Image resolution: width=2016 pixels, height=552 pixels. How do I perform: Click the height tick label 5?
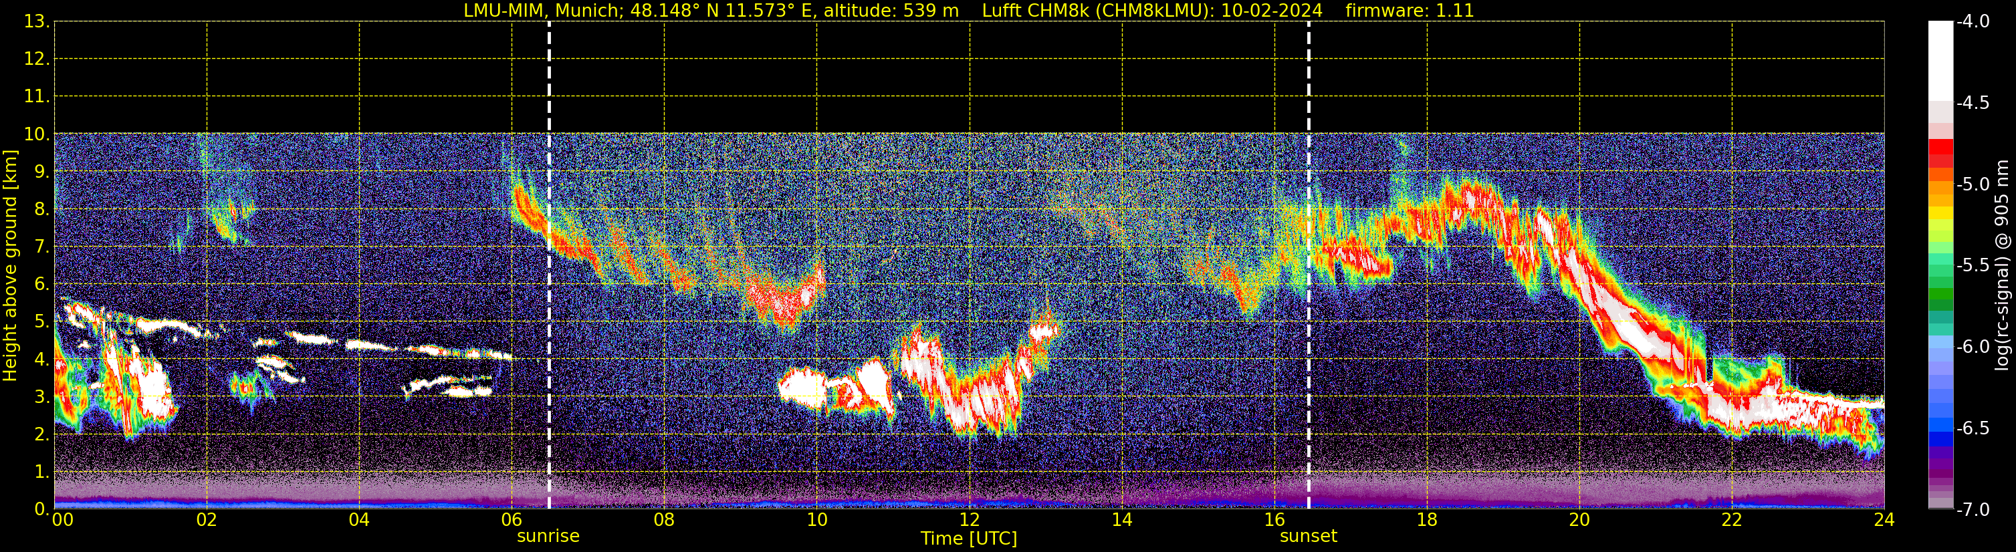pos(41,322)
